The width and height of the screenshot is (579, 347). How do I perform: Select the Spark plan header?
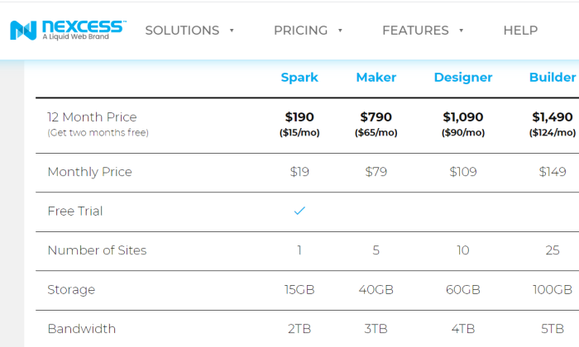[299, 78]
